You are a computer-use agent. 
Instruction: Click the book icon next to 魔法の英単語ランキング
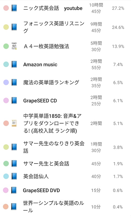click(14, 82)
